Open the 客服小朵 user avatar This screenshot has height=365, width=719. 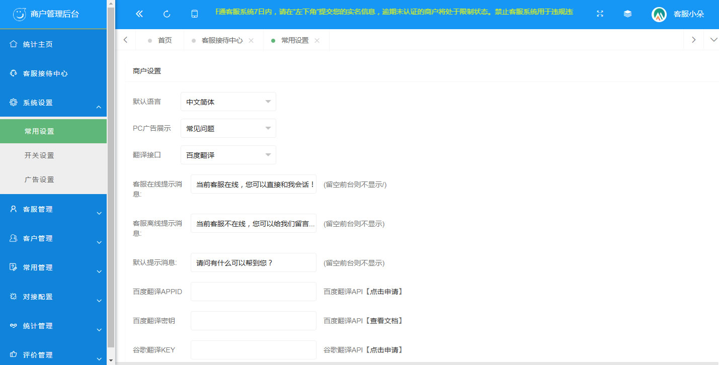click(659, 14)
